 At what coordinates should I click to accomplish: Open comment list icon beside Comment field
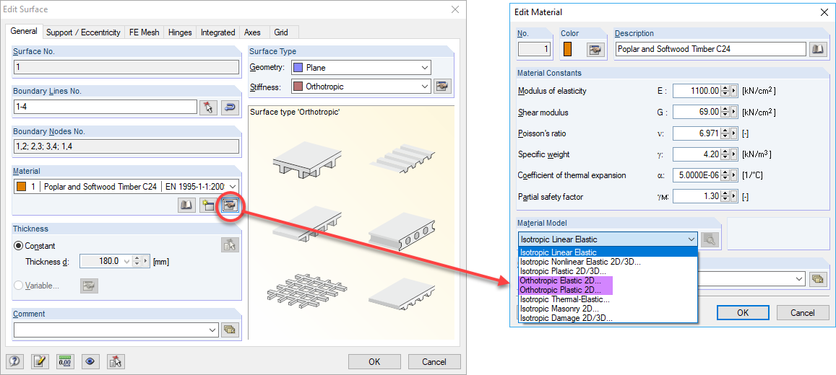[x=230, y=330]
